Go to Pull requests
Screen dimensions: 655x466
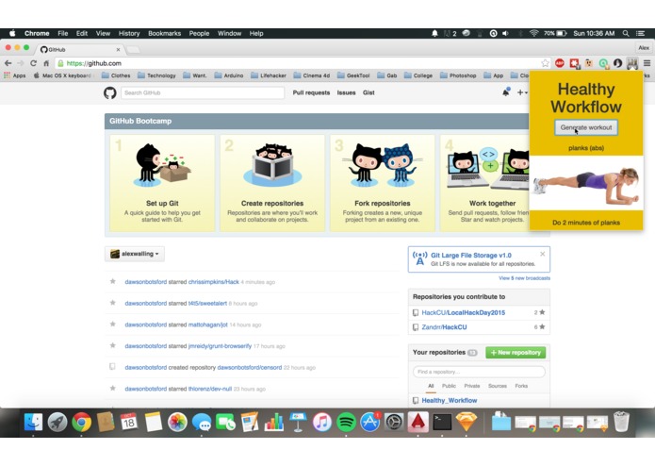[x=311, y=92]
